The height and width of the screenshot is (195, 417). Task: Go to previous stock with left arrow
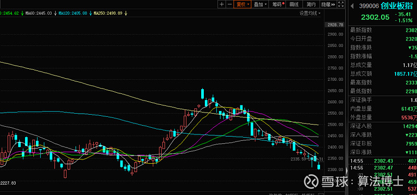pos(352,6)
